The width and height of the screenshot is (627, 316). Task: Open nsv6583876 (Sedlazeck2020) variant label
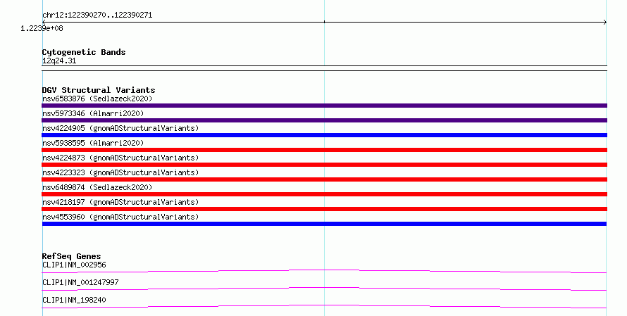[97, 99]
